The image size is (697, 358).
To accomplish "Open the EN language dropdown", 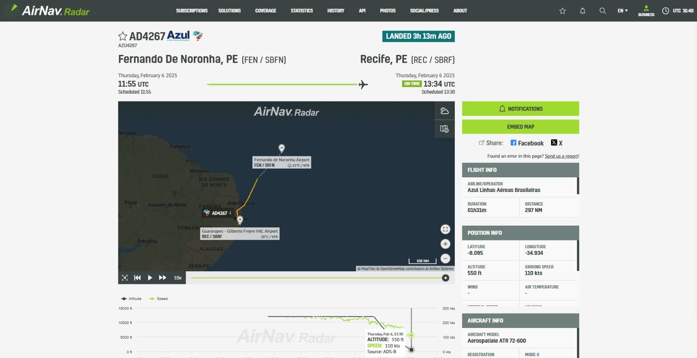I will point(623,11).
